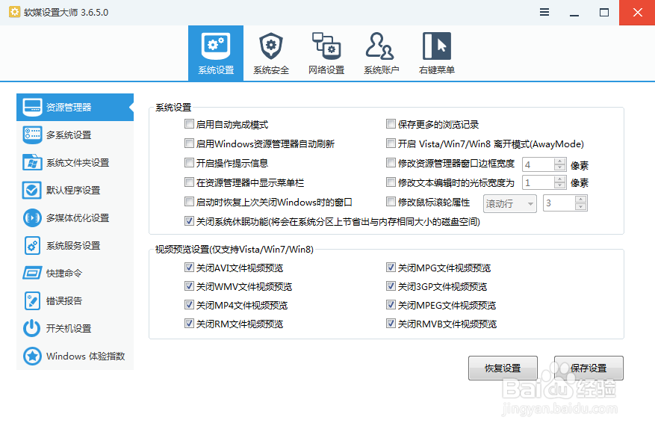Select 默认程序设置 in sidebar
The width and height of the screenshot is (655, 432).
pyautogui.click(x=75, y=190)
